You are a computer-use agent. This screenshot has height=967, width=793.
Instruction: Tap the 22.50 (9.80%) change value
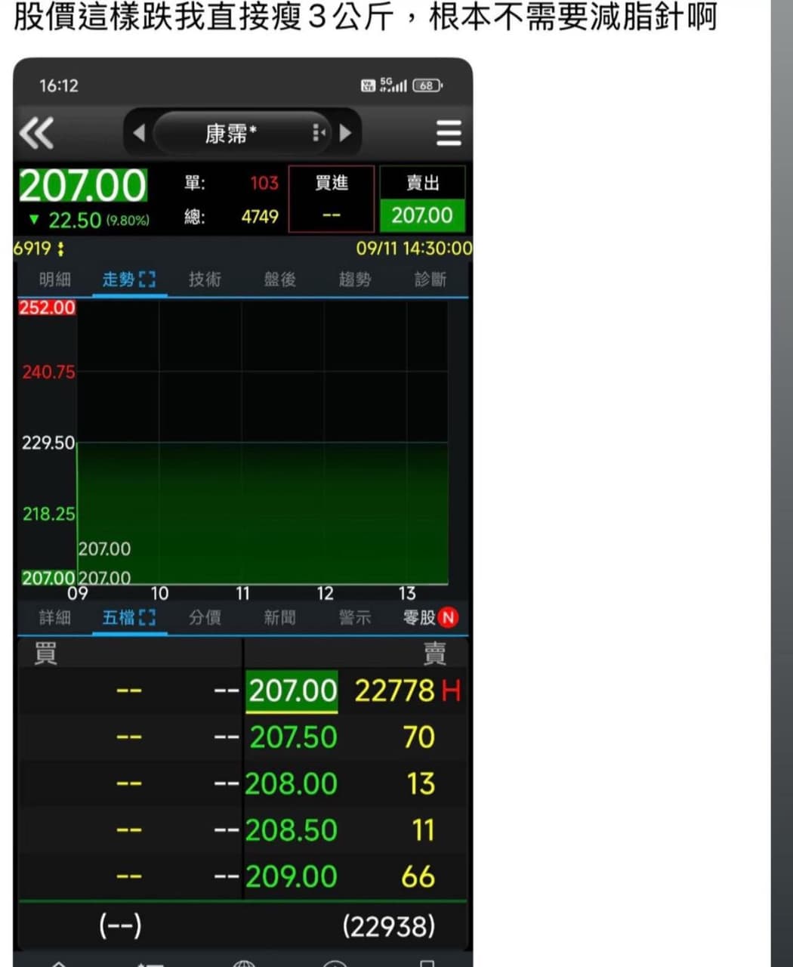tap(98, 221)
